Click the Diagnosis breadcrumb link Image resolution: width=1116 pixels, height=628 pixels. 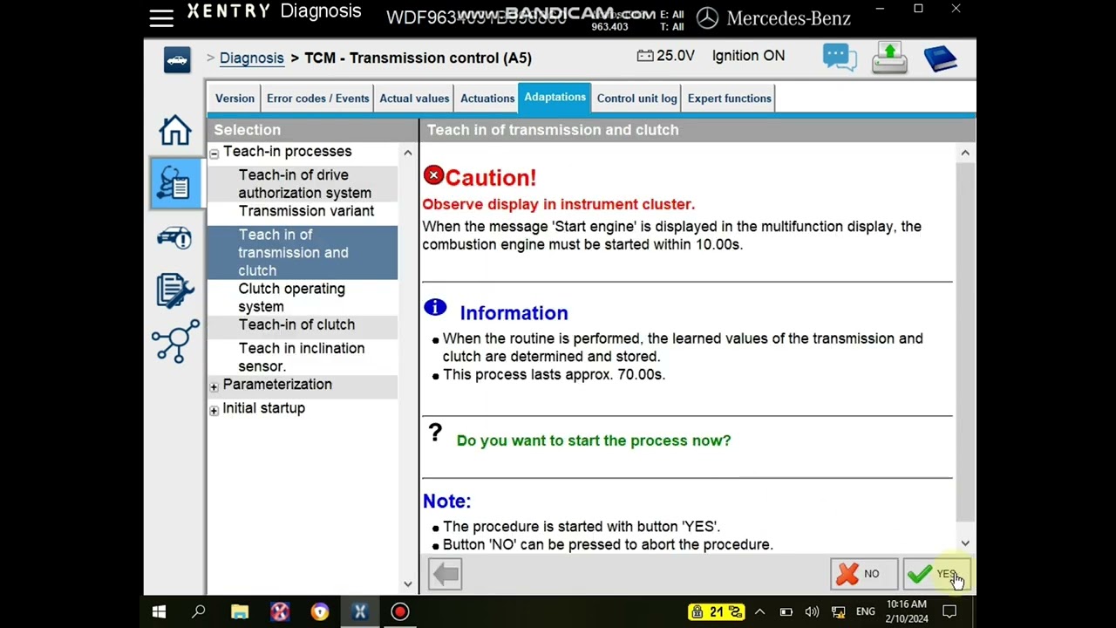252,58
